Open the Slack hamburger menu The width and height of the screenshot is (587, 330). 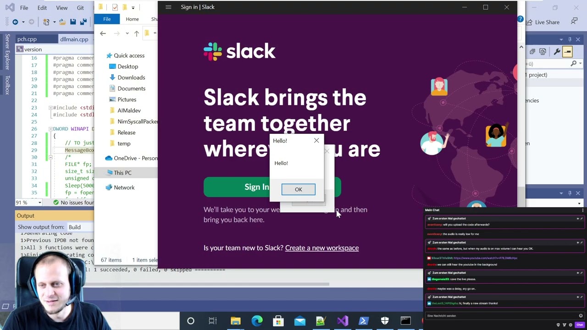tap(168, 7)
